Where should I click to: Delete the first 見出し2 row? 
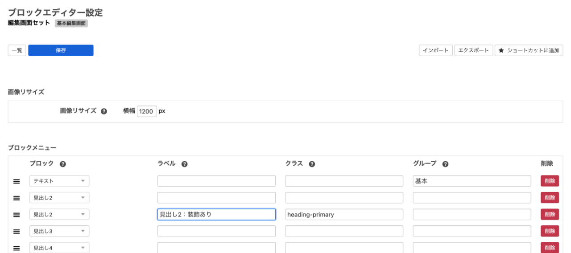pyautogui.click(x=550, y=198)
